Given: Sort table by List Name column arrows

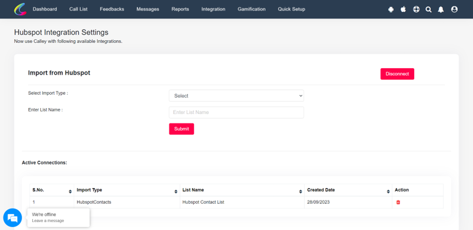Looking at the screenshot, I should coord(300,191).
